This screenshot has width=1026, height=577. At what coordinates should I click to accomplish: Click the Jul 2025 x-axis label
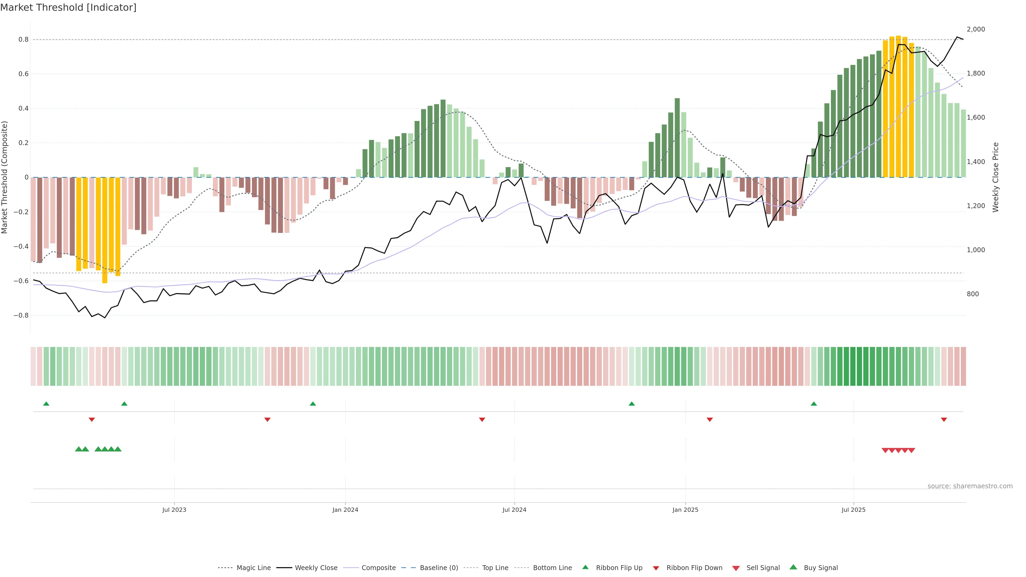854,510
